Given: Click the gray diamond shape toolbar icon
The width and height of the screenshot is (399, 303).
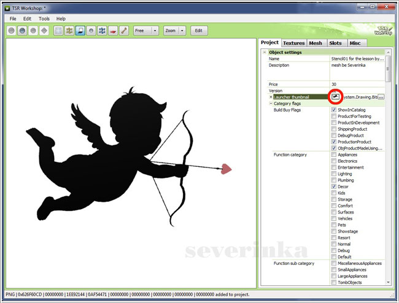Looking at the screenshot, I should [44, 30].
